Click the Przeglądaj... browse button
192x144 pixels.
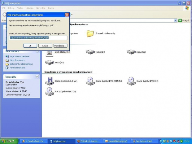click(60, 46)
